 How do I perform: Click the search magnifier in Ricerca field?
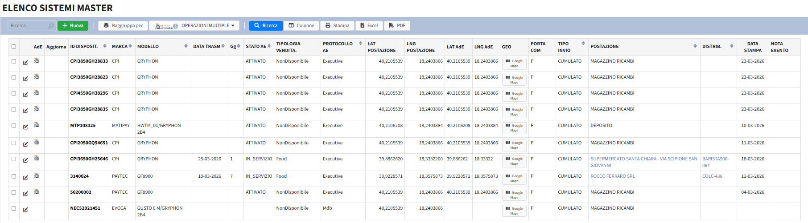(x=51, y=26)
